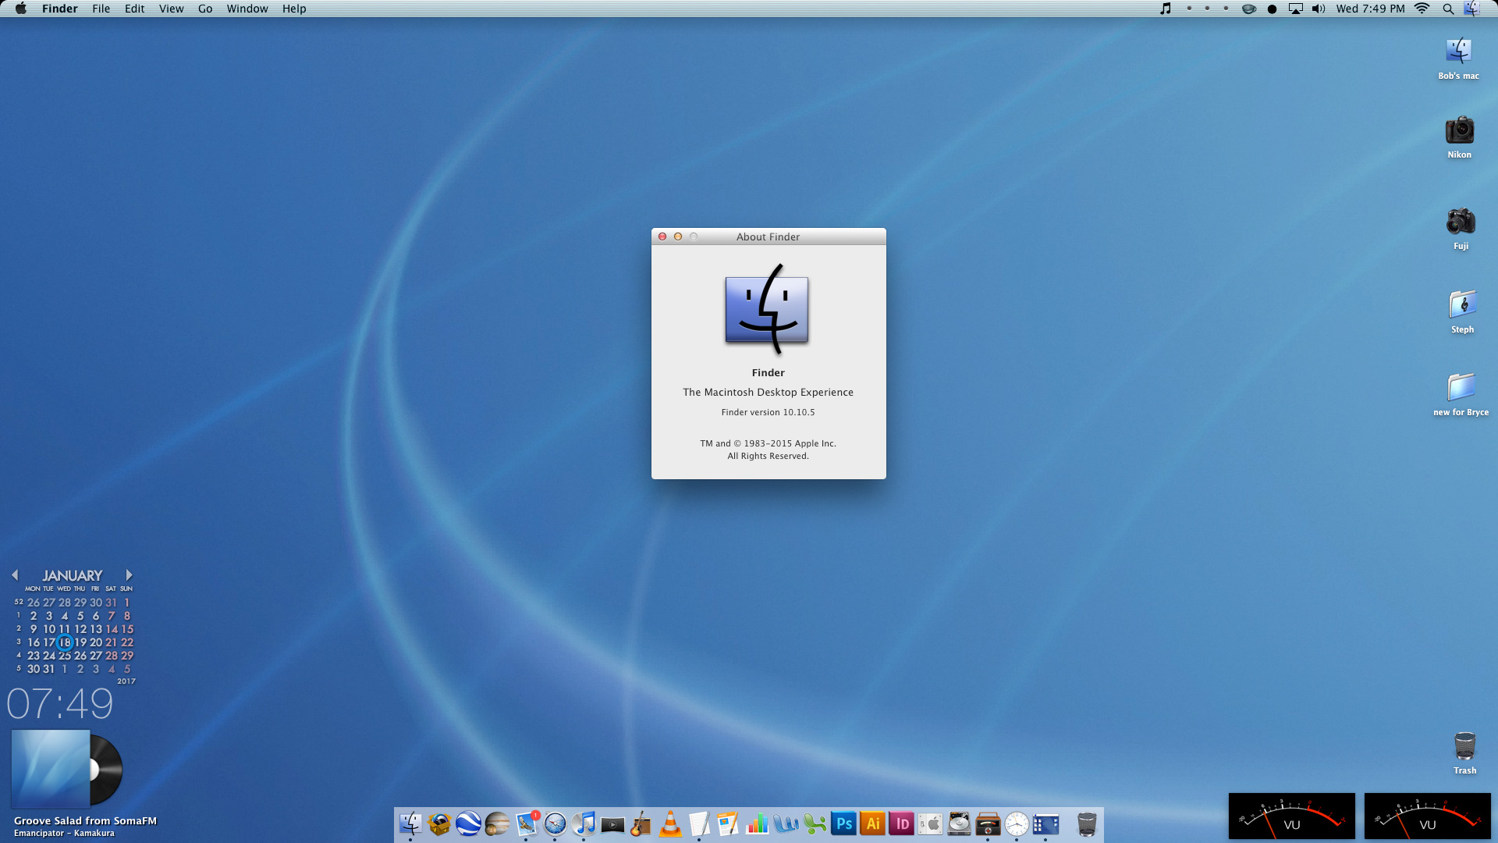Open the volume control in menu bar

coord(1319,9)
